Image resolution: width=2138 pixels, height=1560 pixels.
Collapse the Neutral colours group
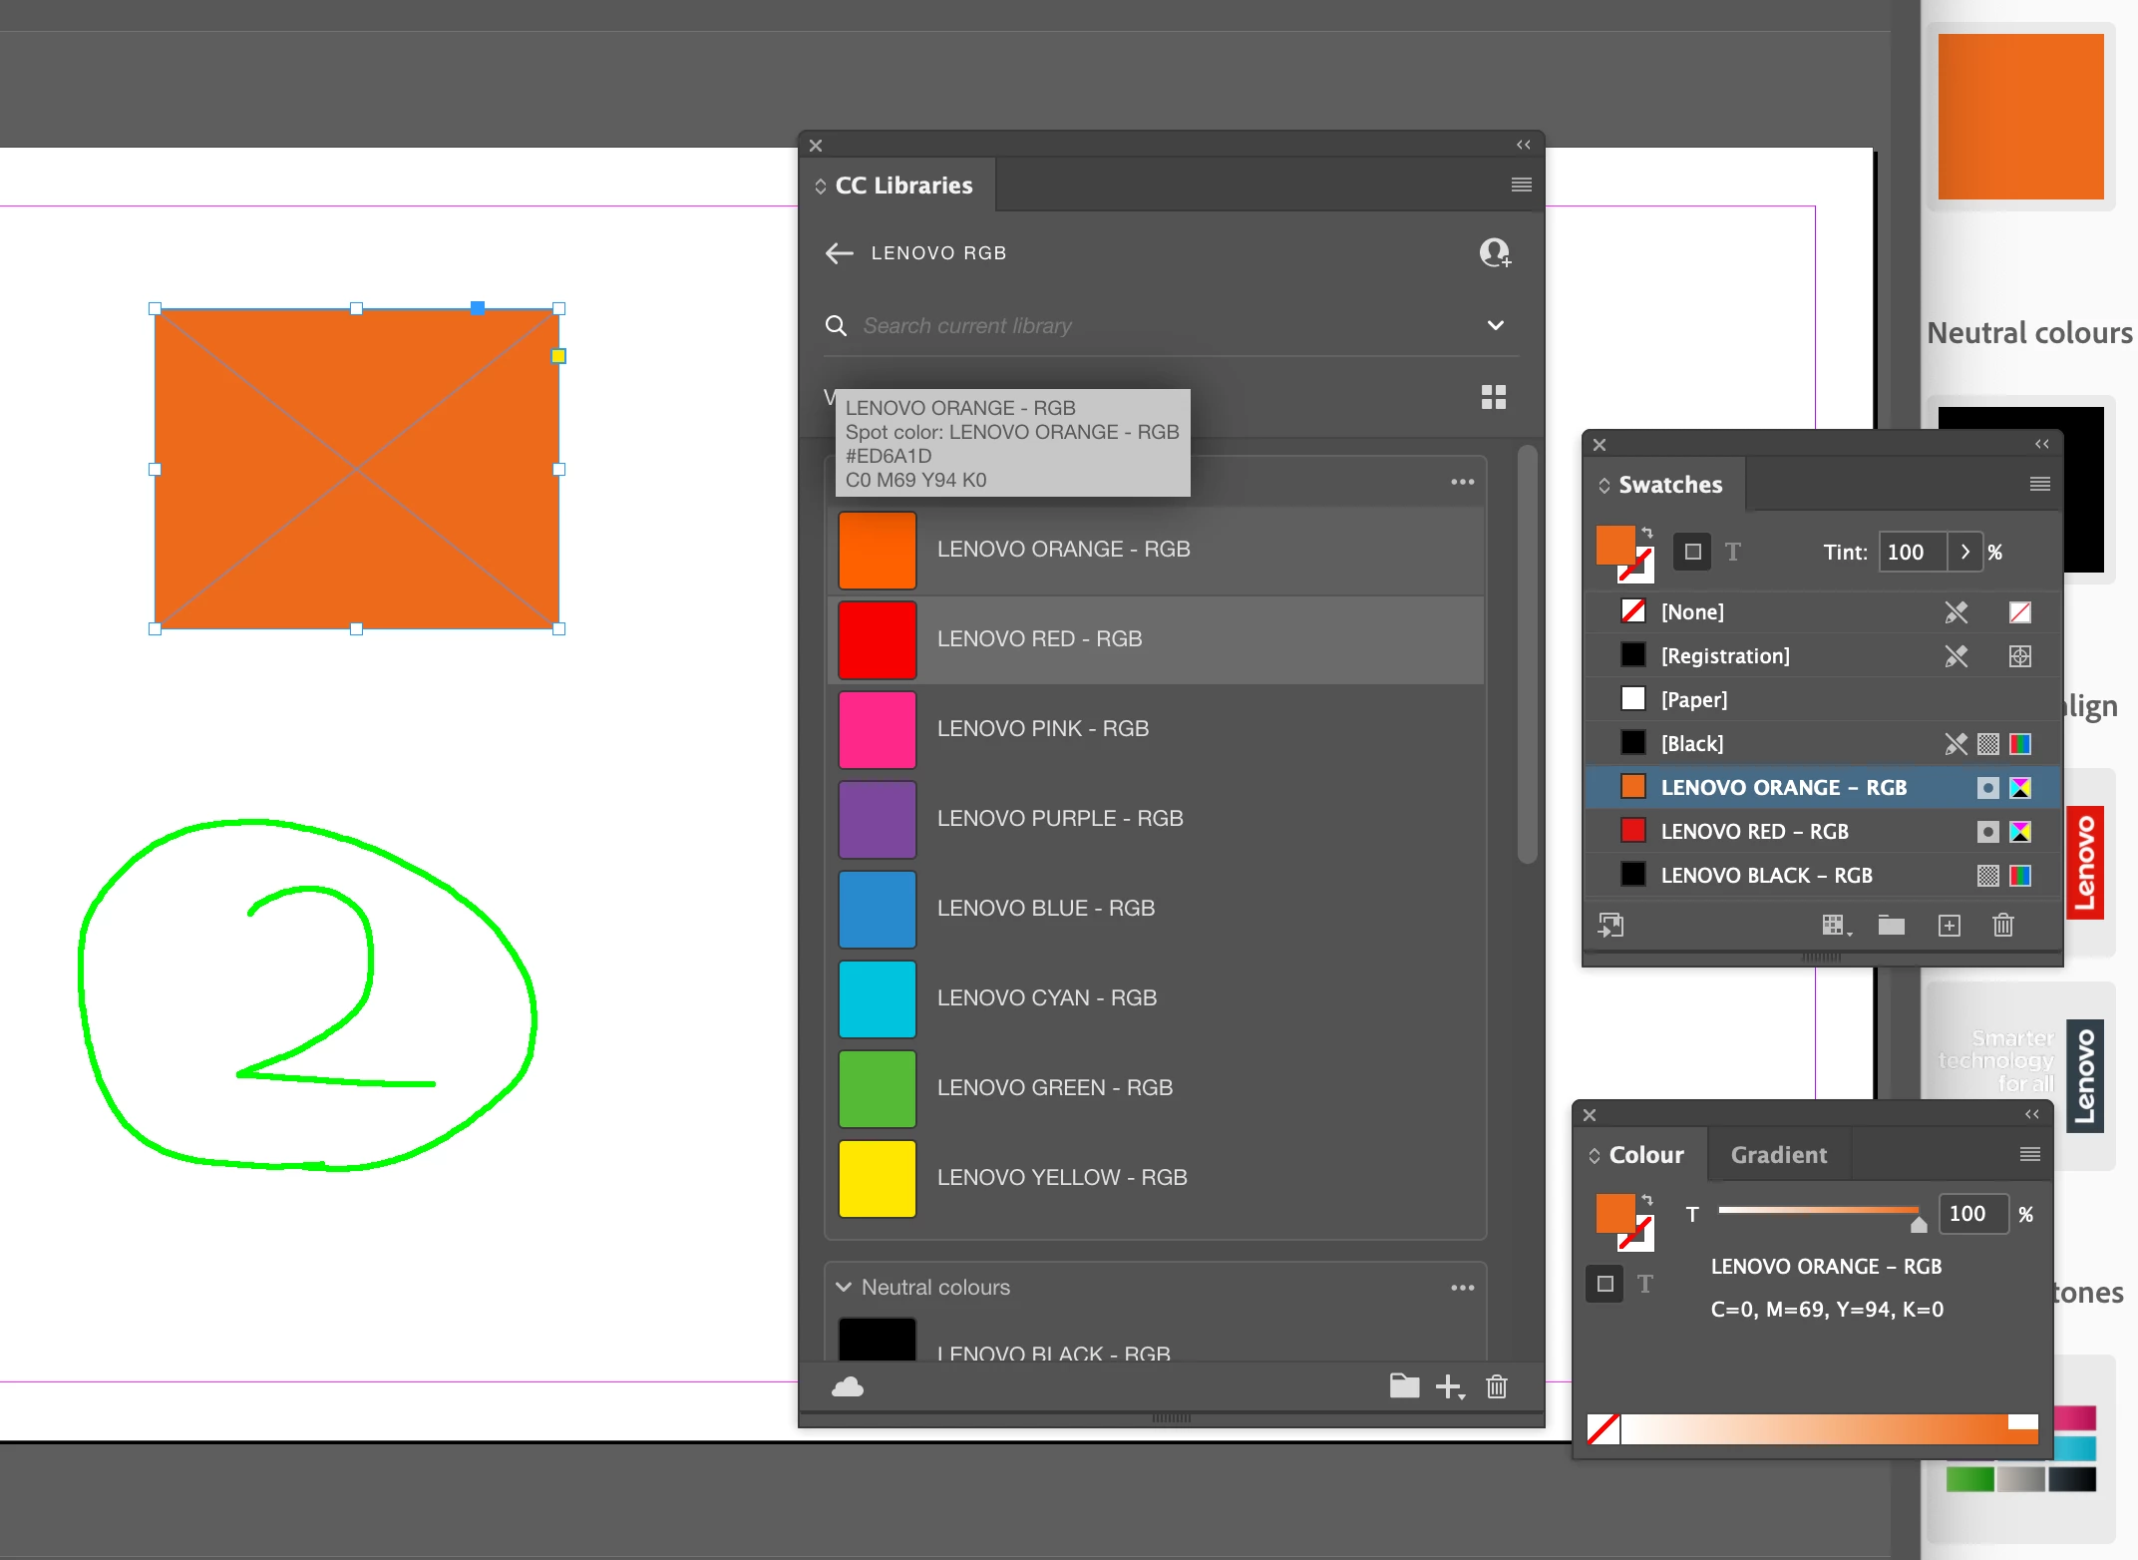pyautogui.click(x=844, y=1287)
